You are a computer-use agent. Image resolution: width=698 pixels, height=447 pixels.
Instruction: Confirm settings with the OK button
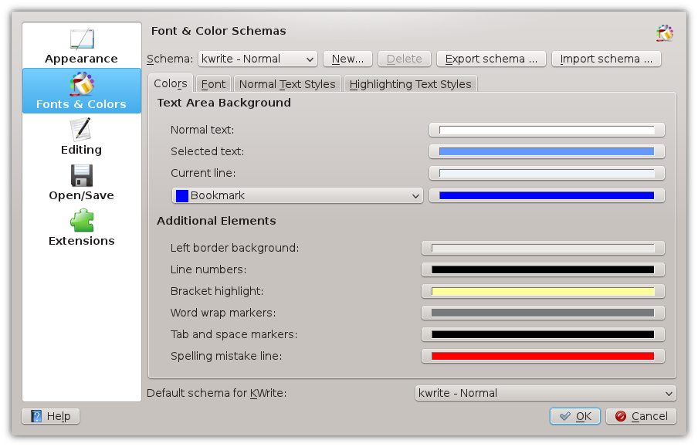[575, 416]
